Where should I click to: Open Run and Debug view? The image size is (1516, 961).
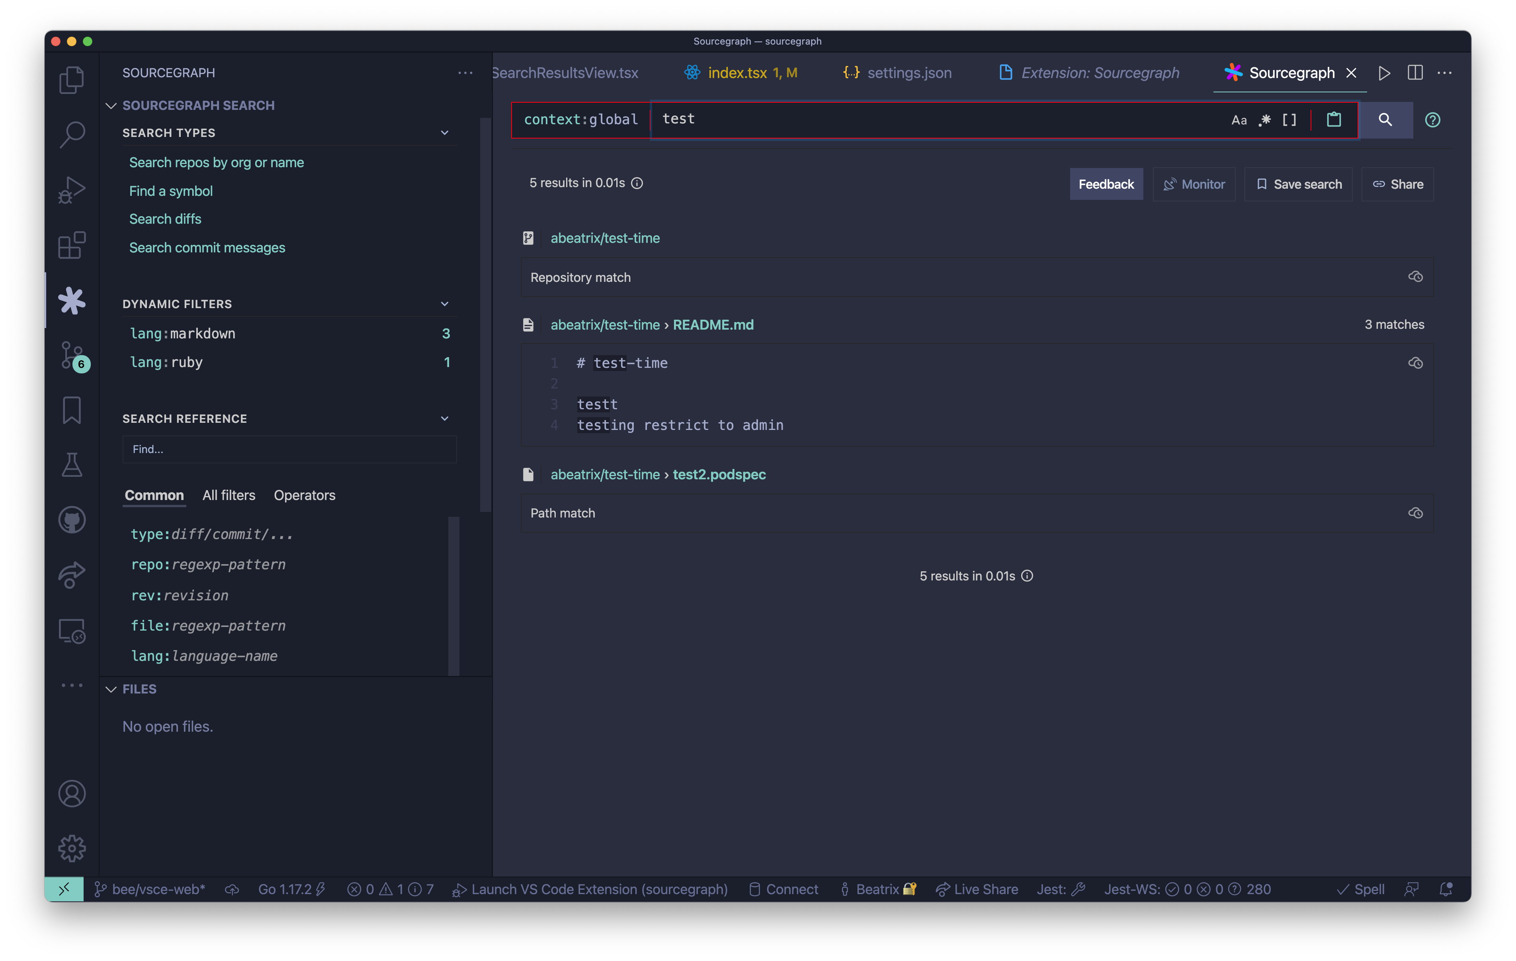(72, 189)
